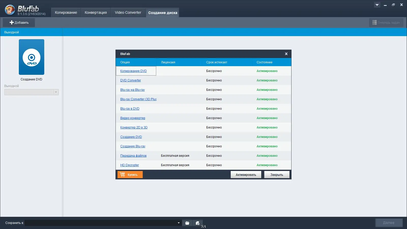Open the Копирование DVD link
The height and width of the screenshot is (229, 407).
click(x=134, y=71)
